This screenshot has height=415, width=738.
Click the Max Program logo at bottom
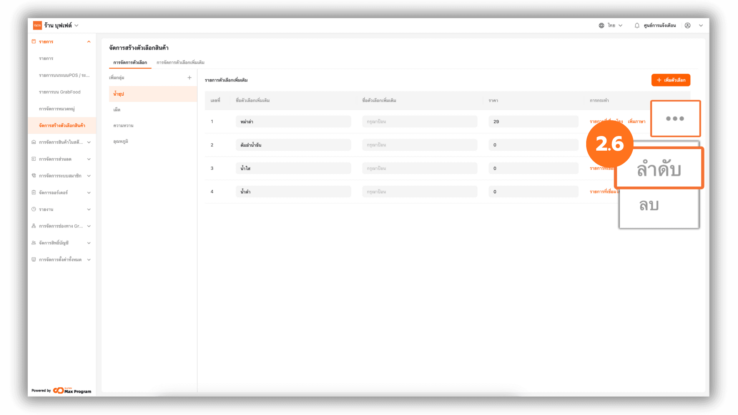click(x=72, y=390)
